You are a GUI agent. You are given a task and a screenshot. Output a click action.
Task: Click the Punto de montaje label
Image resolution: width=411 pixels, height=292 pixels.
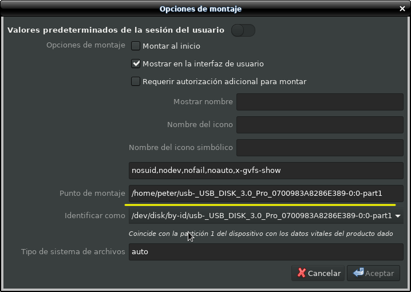pos(92,194)
